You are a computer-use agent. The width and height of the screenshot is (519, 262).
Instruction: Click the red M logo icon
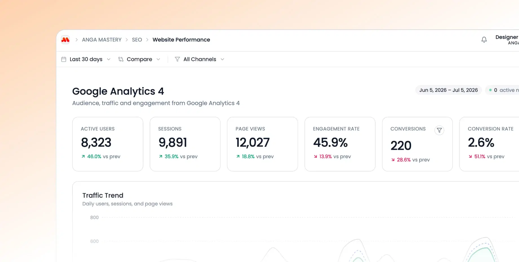click(x=65, y=40)
